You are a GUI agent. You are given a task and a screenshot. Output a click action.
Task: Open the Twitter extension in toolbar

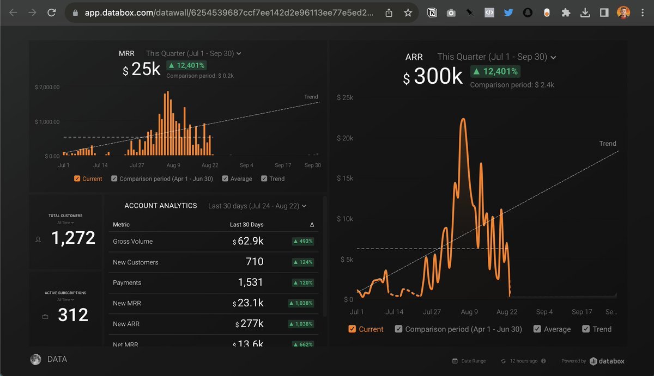[508, 13]
